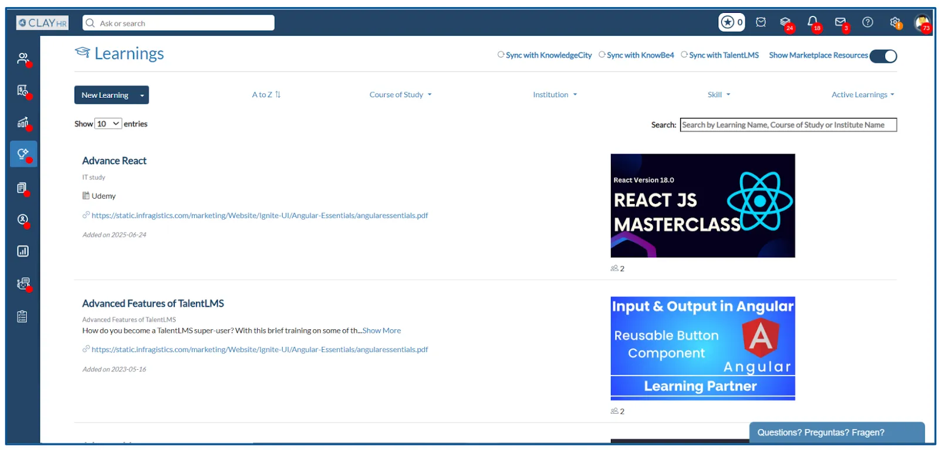Click 'Added on 2025-06-24' text
Viewport: 939px width, 450px height.
[114, 235]
